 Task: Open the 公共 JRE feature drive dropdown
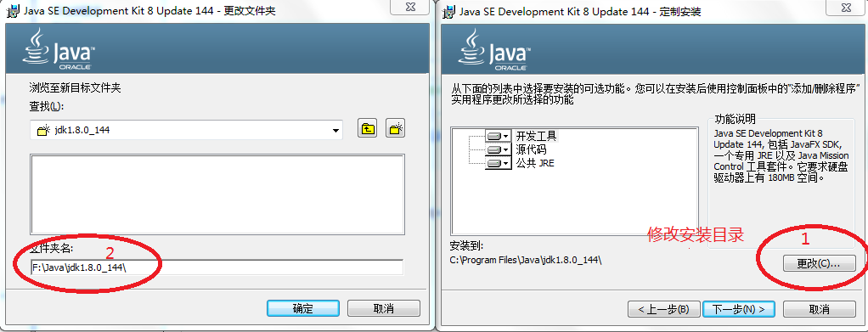pyautogui.click(x=499, y=163)
